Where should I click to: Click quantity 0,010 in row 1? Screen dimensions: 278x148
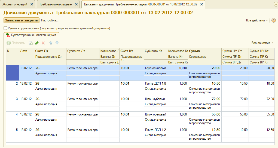[178, 68]
